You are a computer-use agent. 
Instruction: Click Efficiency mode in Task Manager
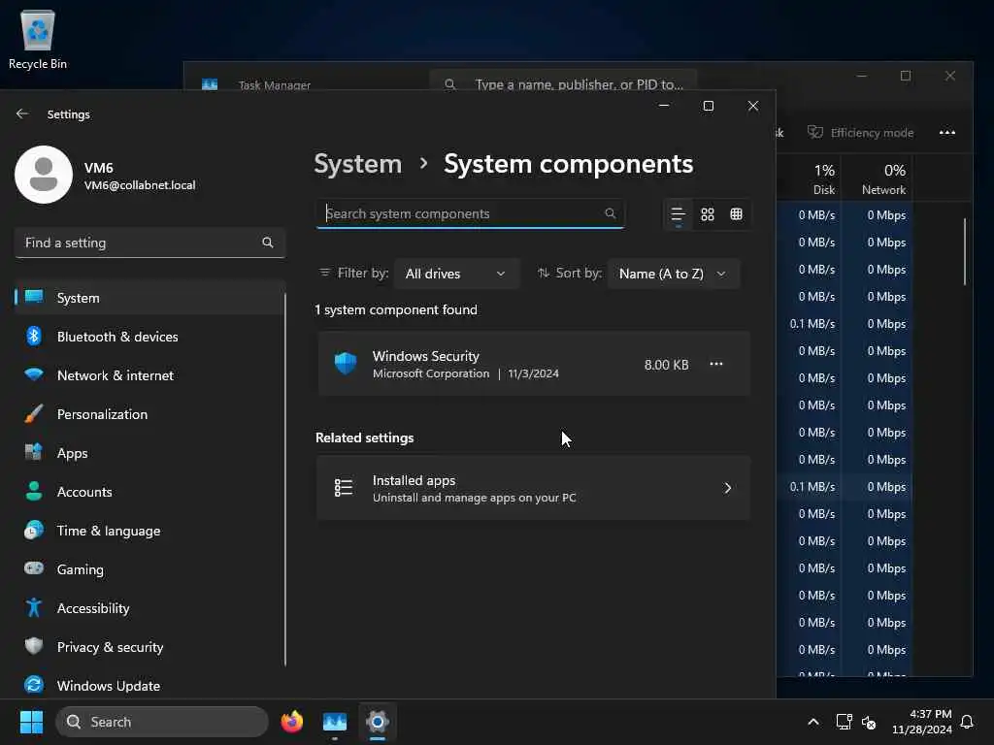[x=860, y=132]
